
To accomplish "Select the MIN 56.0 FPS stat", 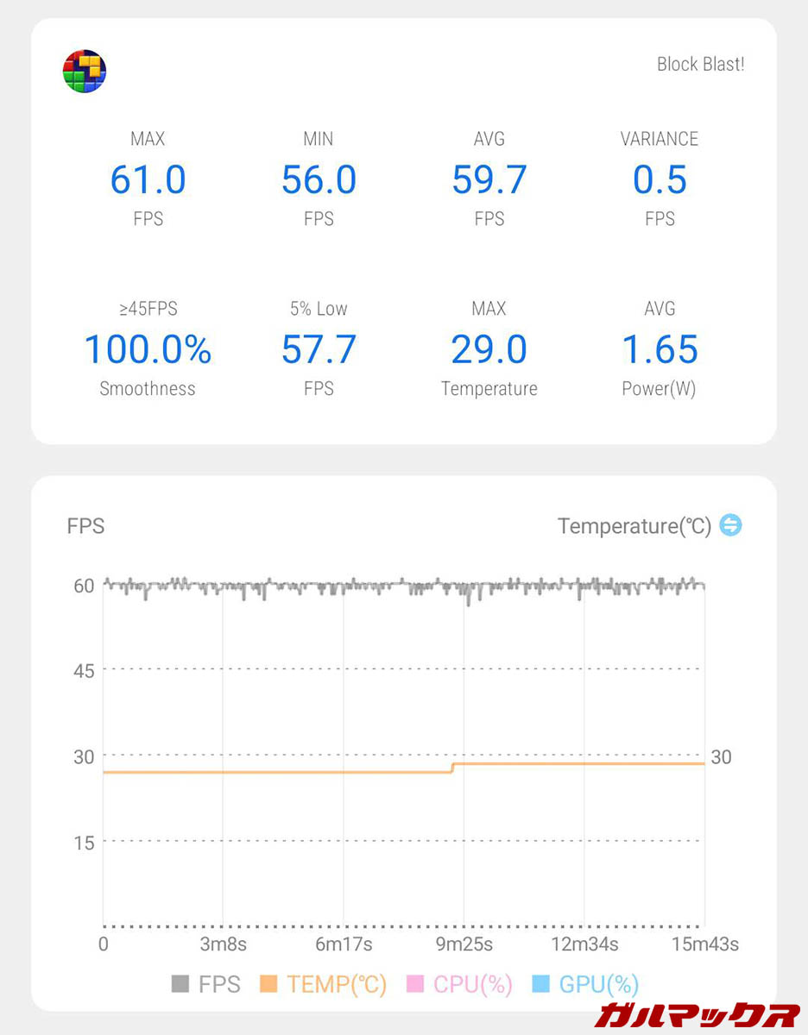I will tap(319, 179).
